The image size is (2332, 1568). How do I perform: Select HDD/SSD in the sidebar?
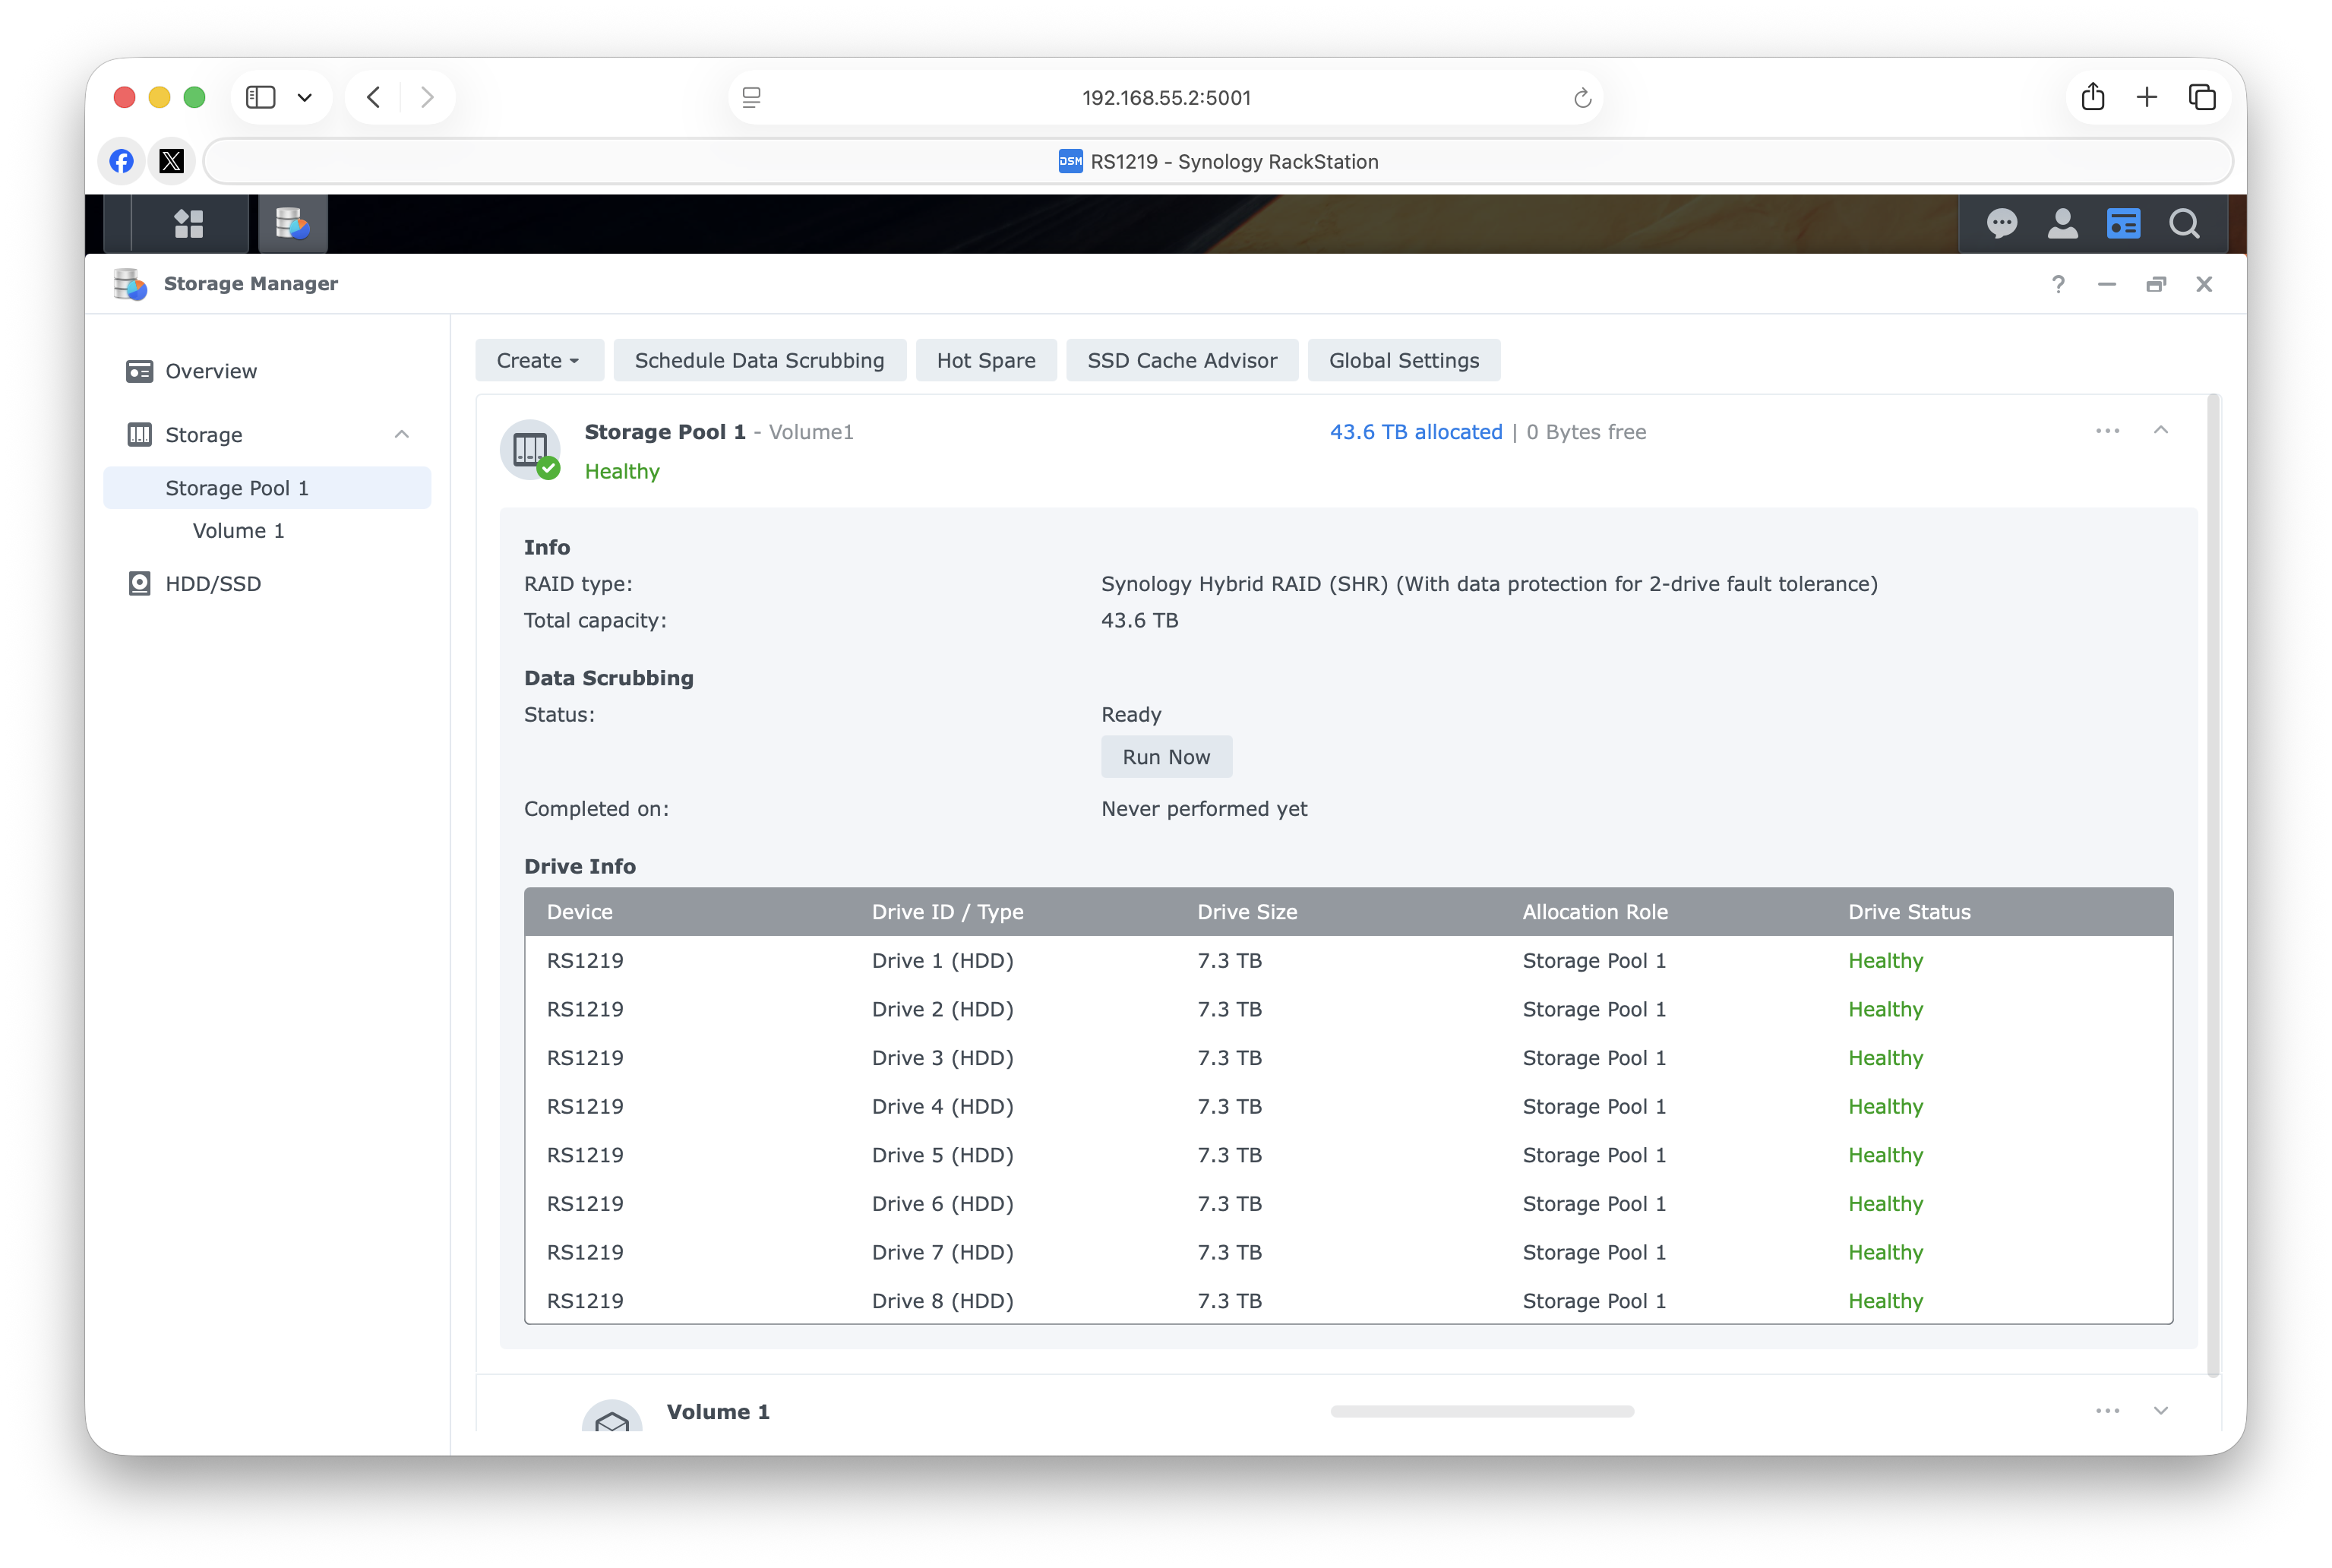tap(267, 584)
